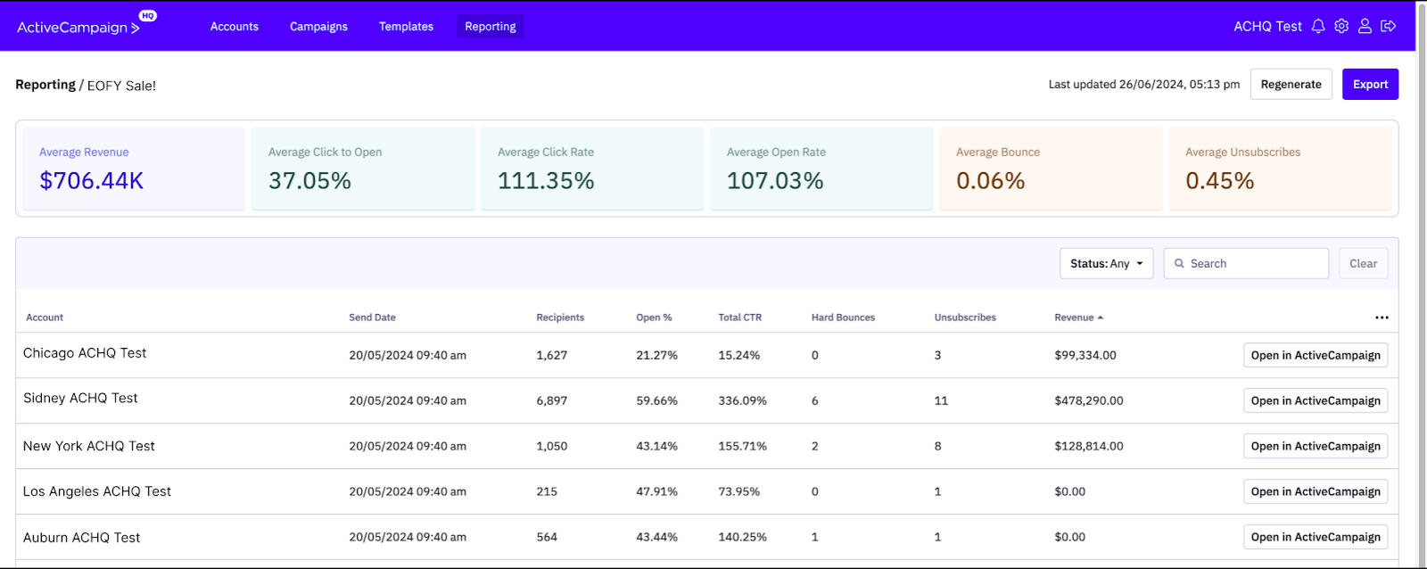Go to the Campaigns tab
The width and height of the screenshot is (1427, 569).
click(x=318, y=27)
